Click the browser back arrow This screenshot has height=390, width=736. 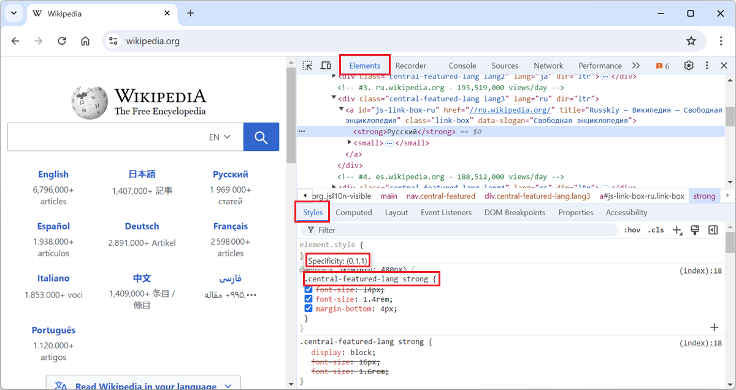(16, 41)
